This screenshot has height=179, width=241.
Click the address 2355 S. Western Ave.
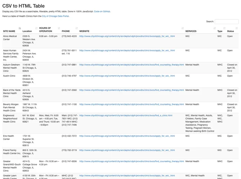(29, 41)
